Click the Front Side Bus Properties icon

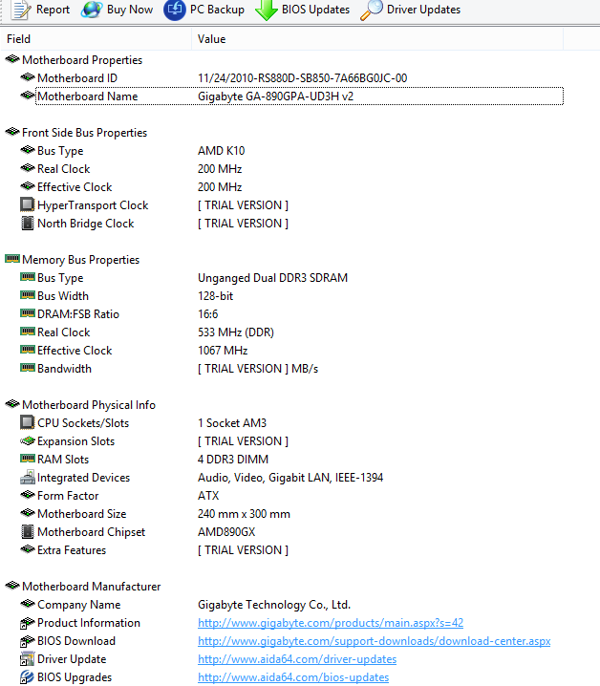coord(12,132)
